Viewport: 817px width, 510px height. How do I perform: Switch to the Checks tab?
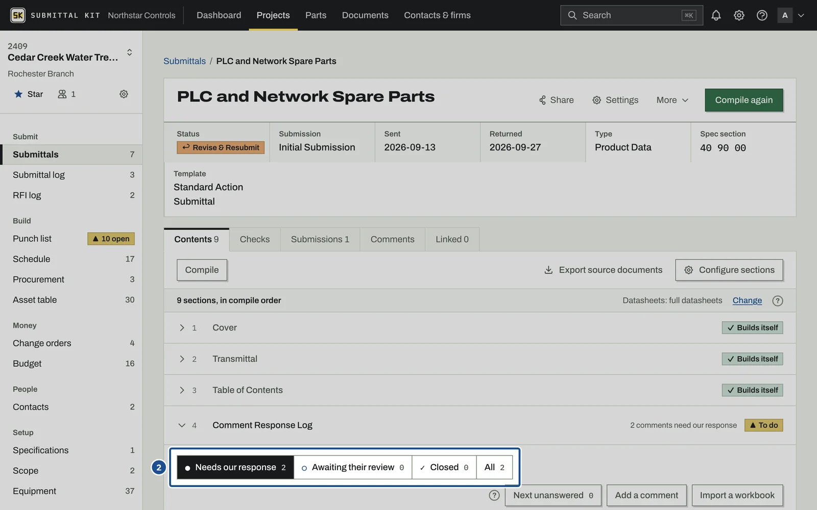tap(255, 239)
